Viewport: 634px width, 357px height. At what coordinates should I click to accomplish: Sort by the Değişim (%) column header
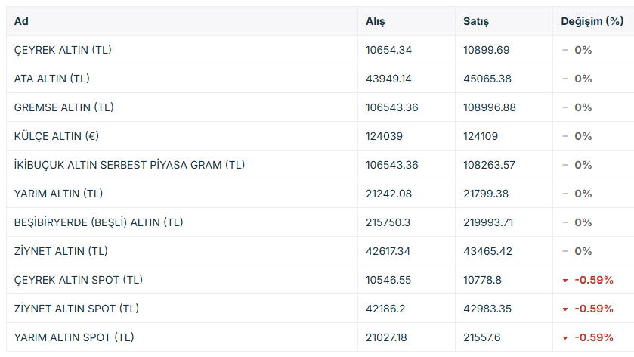592,21
